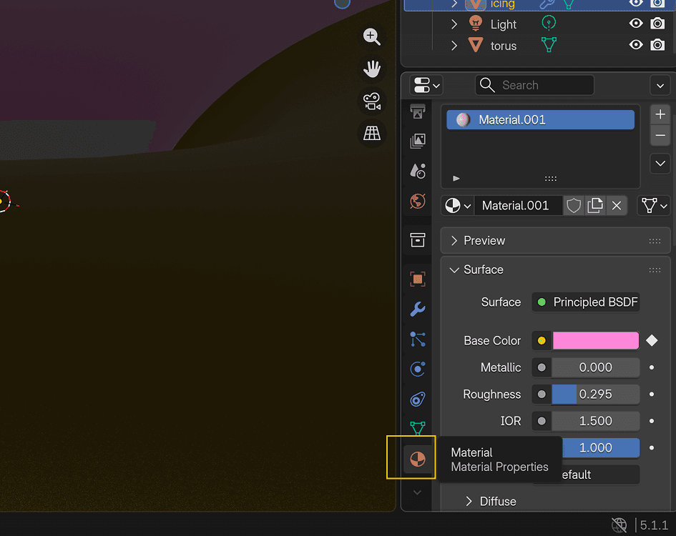This screenshot has width=676, height=536.
Task: Hide the torus object in viewport
Action: click(x=635, y=45)
